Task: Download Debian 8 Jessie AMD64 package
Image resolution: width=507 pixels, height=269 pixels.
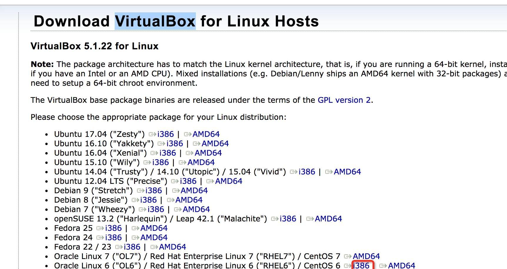Action: pos(189,200)
